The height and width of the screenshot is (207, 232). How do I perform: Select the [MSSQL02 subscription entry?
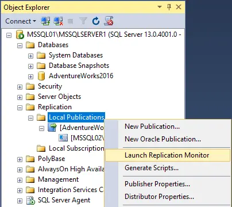87,138
